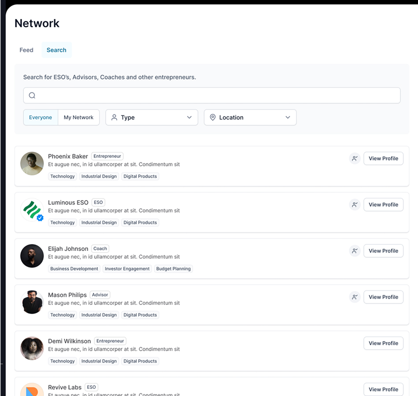
Task: Switch filter to My Network
Action: [x=79, y=117]
